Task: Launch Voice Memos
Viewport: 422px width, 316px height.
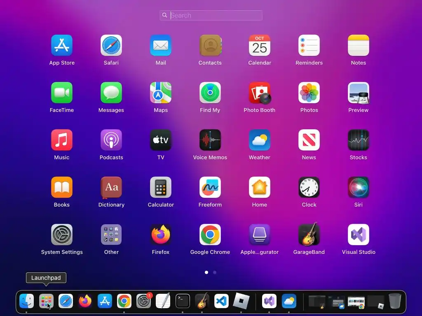Action: click(x=210, y=140)
